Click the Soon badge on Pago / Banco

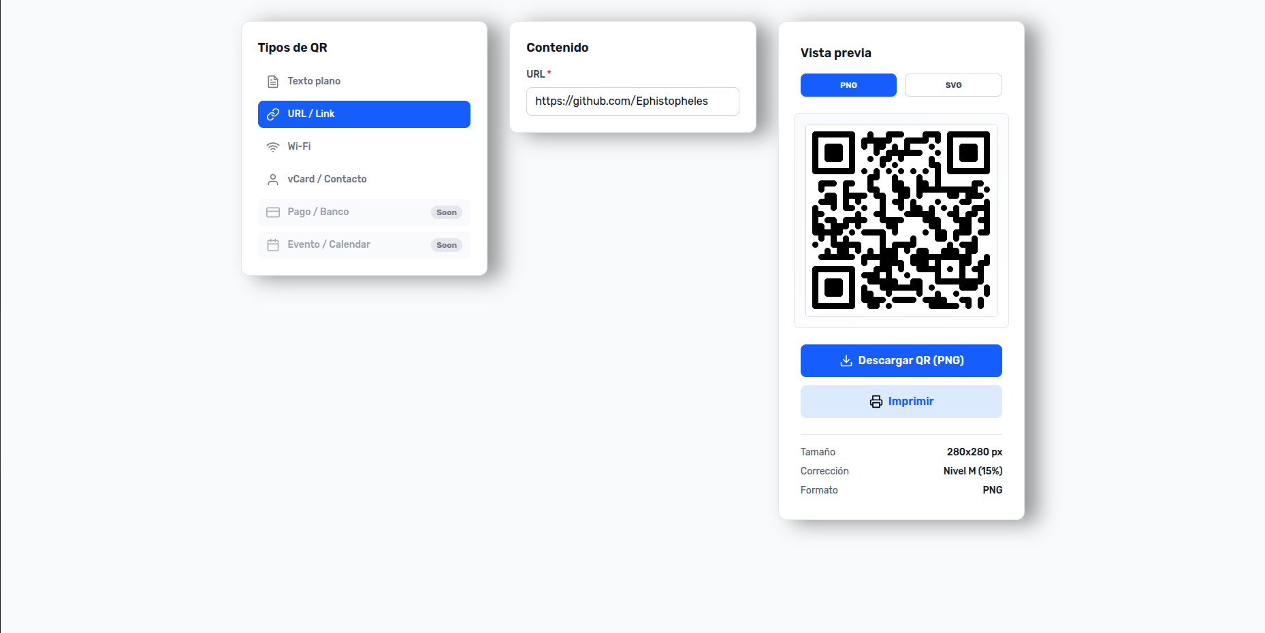coord(447,212)
